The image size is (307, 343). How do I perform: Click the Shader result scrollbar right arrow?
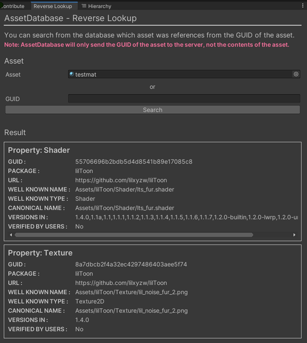click(294, 235)
